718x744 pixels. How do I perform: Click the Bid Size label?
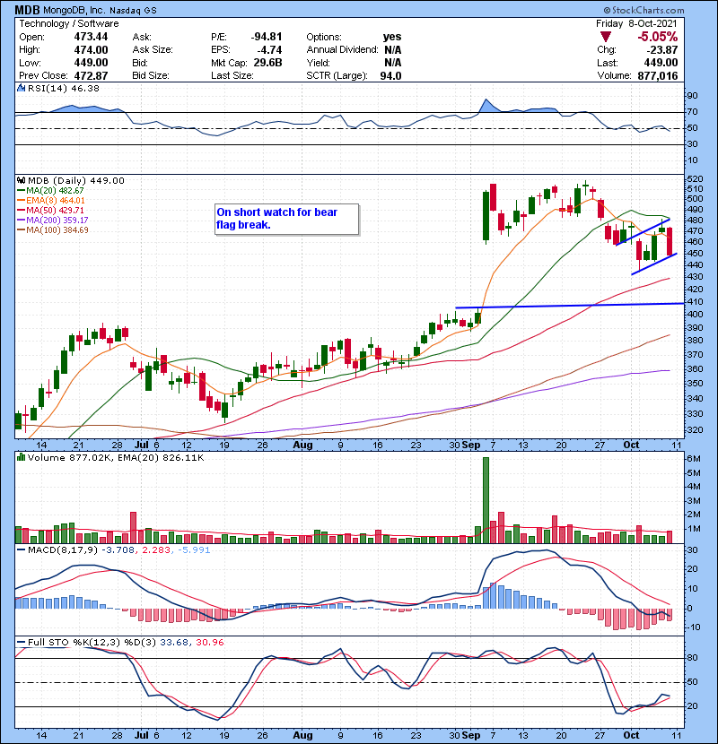pyautogui.click(x=151, y=75)
